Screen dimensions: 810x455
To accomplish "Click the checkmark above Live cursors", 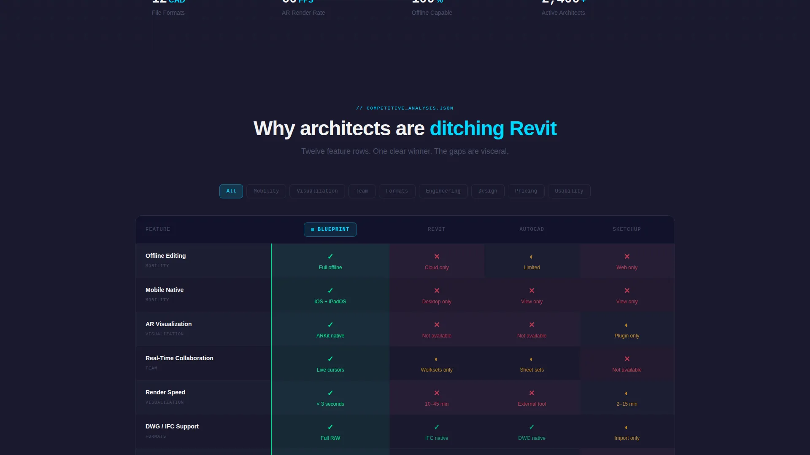I will 330,359.
